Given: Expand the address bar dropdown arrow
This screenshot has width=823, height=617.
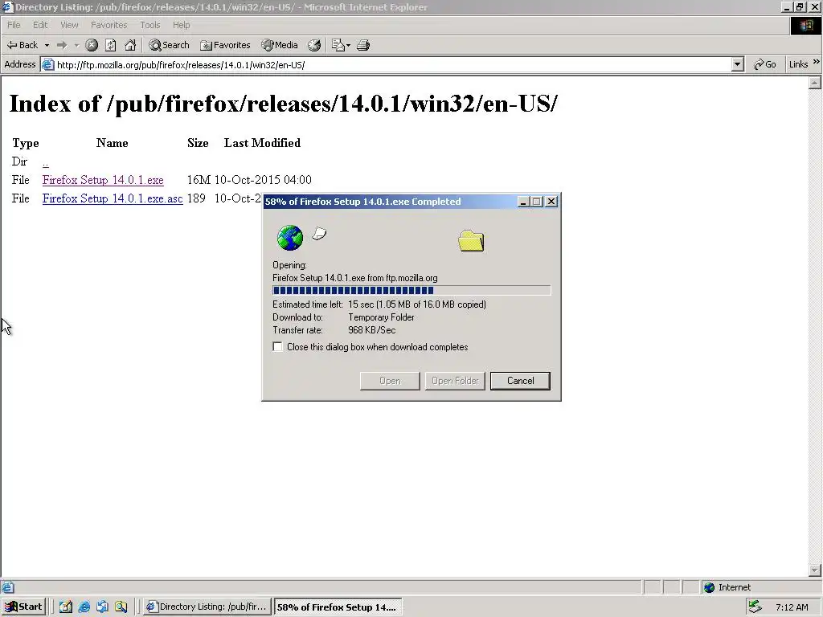Looking at the screenshot, I should click(738, 64).
